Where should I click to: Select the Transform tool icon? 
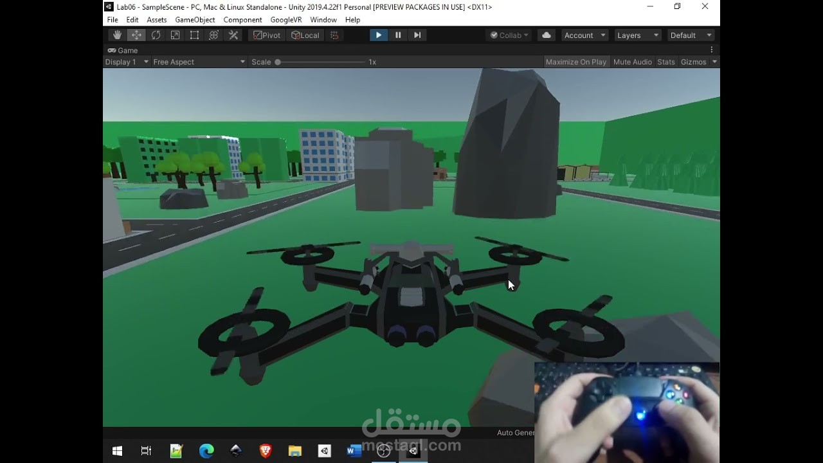pyautogui.click(x=213, y=35)
